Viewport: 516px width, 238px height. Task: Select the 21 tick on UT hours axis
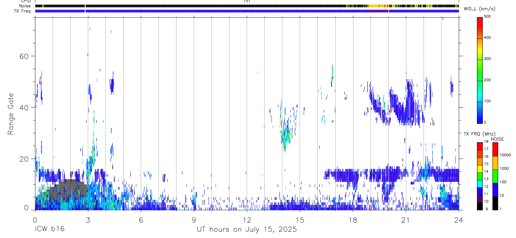[x=405, y=220]
